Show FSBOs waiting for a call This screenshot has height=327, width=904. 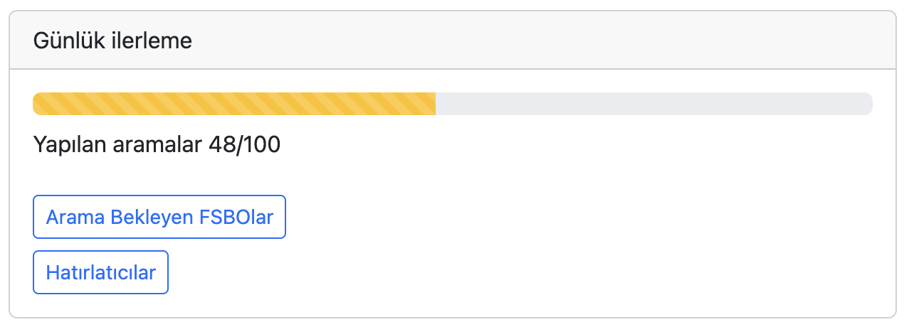[159, 217]
